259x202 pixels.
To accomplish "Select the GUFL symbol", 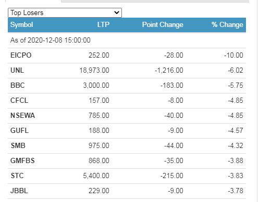I will pos(19,131).
